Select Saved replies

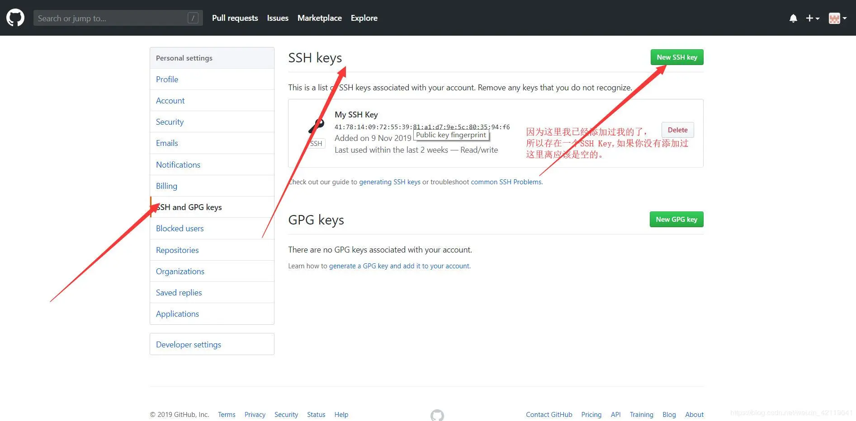(212, 292)
